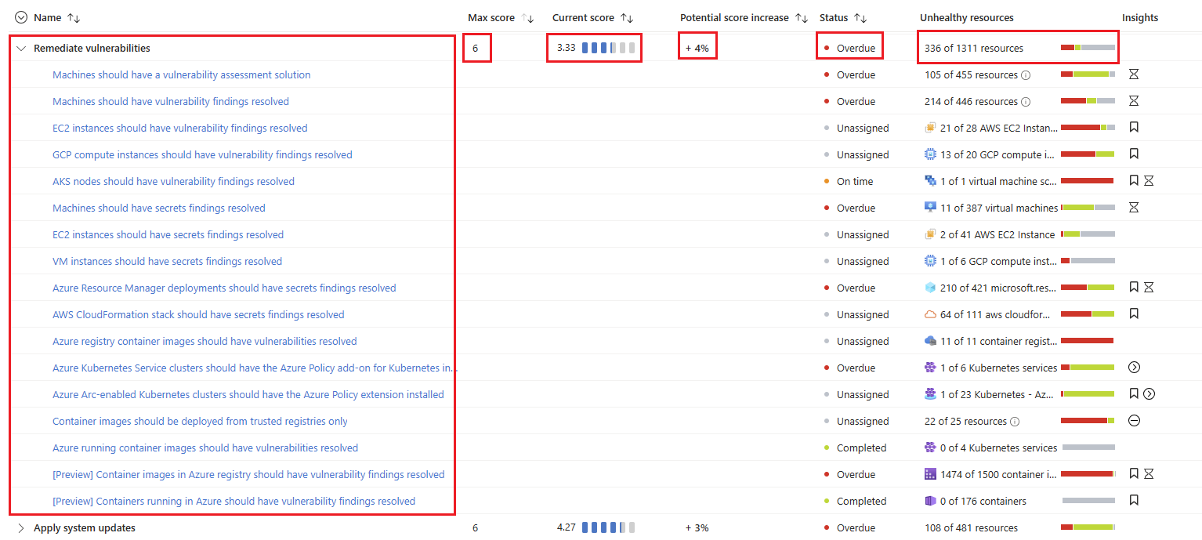Open AKS nodes should have vulnerability findings resolved

[x=173, y=181]
